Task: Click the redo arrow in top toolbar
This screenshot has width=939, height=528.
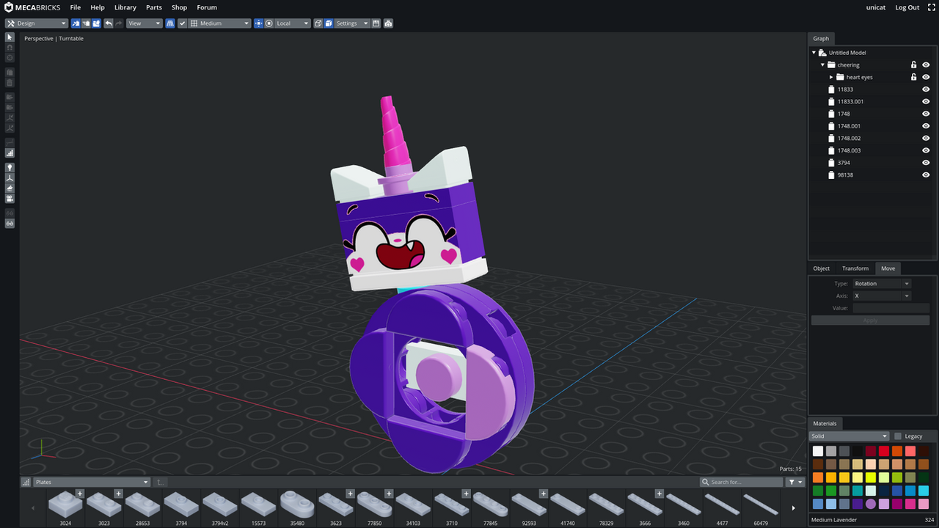Action: 119,23
